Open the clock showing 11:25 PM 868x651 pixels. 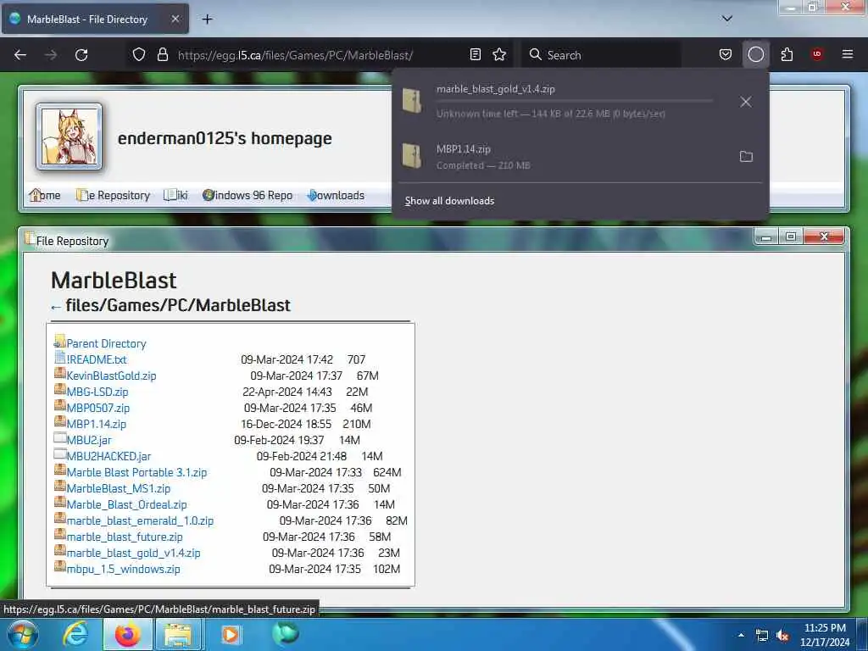825,635
